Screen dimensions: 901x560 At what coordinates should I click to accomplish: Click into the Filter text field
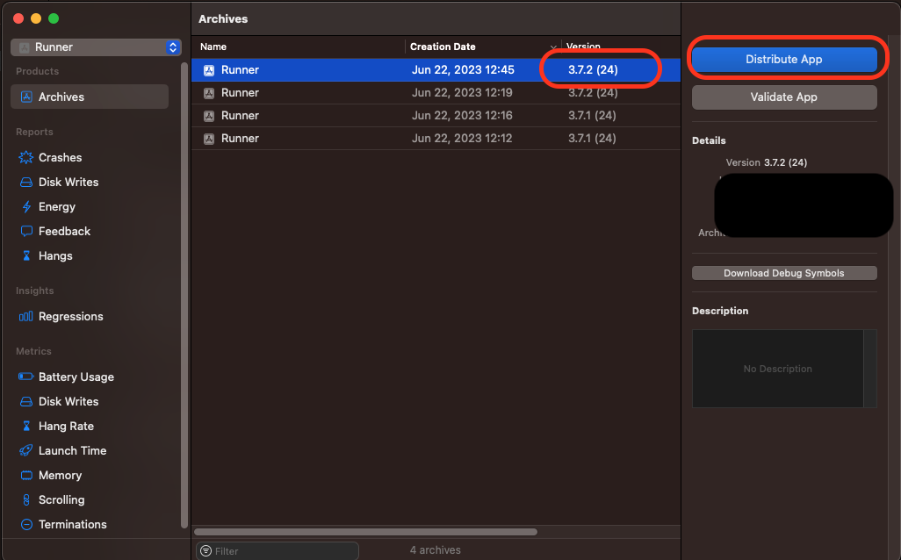278,551
